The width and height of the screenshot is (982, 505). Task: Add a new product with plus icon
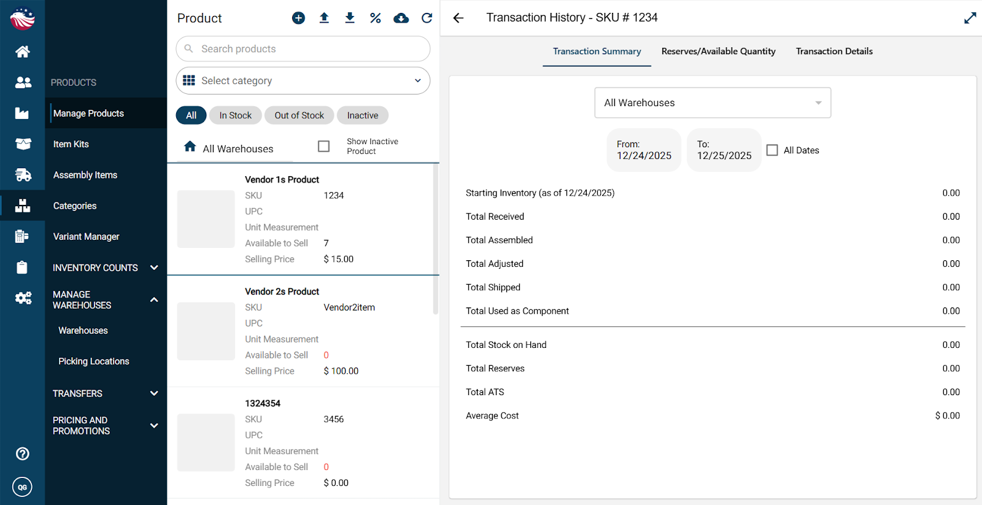pyautogui.click(x=298, y=18)
